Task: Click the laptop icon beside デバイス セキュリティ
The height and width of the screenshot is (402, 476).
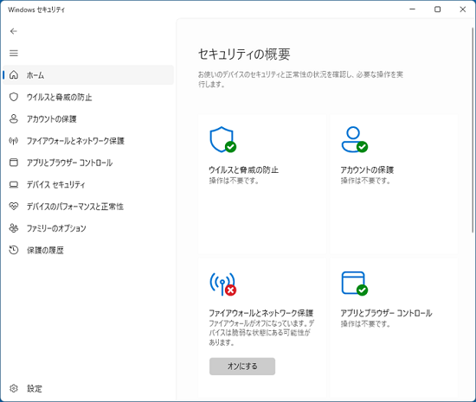Action: click(14, 184)
